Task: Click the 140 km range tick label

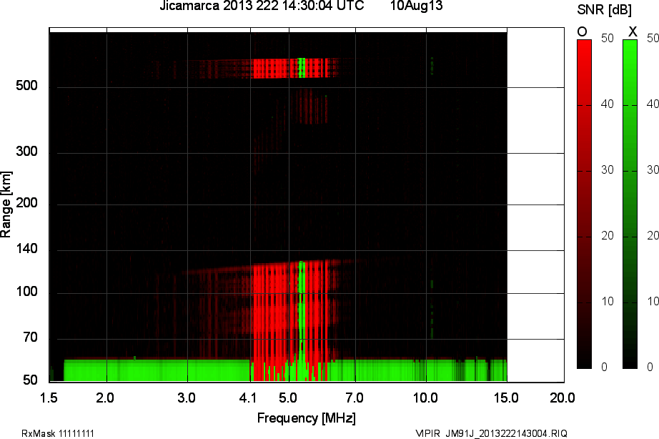Action: point(27,249)
